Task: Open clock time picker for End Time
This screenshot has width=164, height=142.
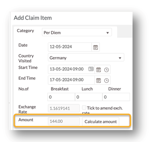Action: point(106,81)
